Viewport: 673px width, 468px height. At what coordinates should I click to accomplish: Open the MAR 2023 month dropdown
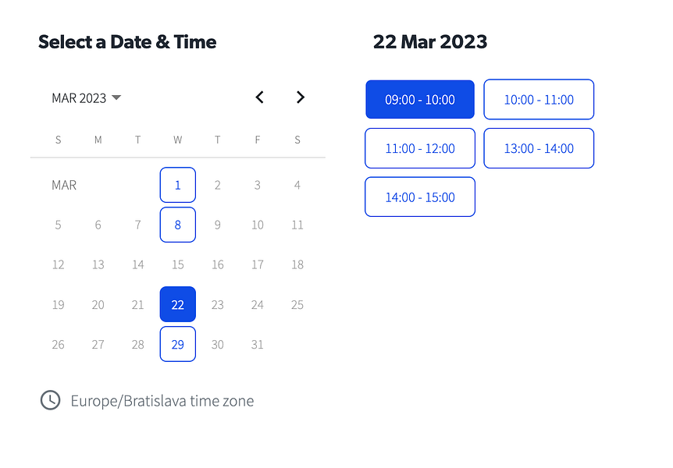pyautogui.click(x=79, y=98)
